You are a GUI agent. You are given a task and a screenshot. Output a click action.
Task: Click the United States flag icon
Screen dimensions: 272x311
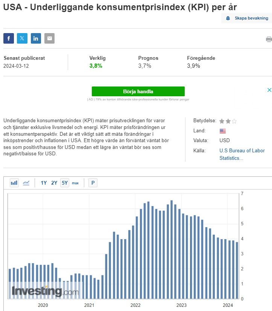pos(223,131)
